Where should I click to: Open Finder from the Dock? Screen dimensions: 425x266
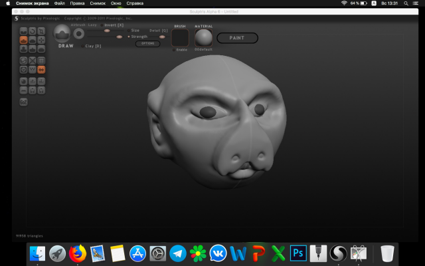[37, 253]
